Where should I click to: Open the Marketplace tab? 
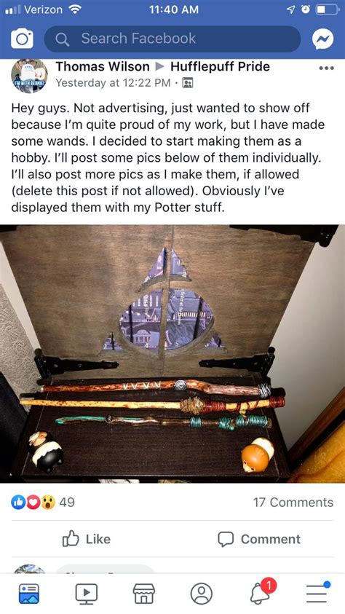[x=144, y=594]
